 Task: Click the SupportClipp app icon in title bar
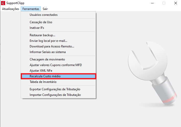3,3
